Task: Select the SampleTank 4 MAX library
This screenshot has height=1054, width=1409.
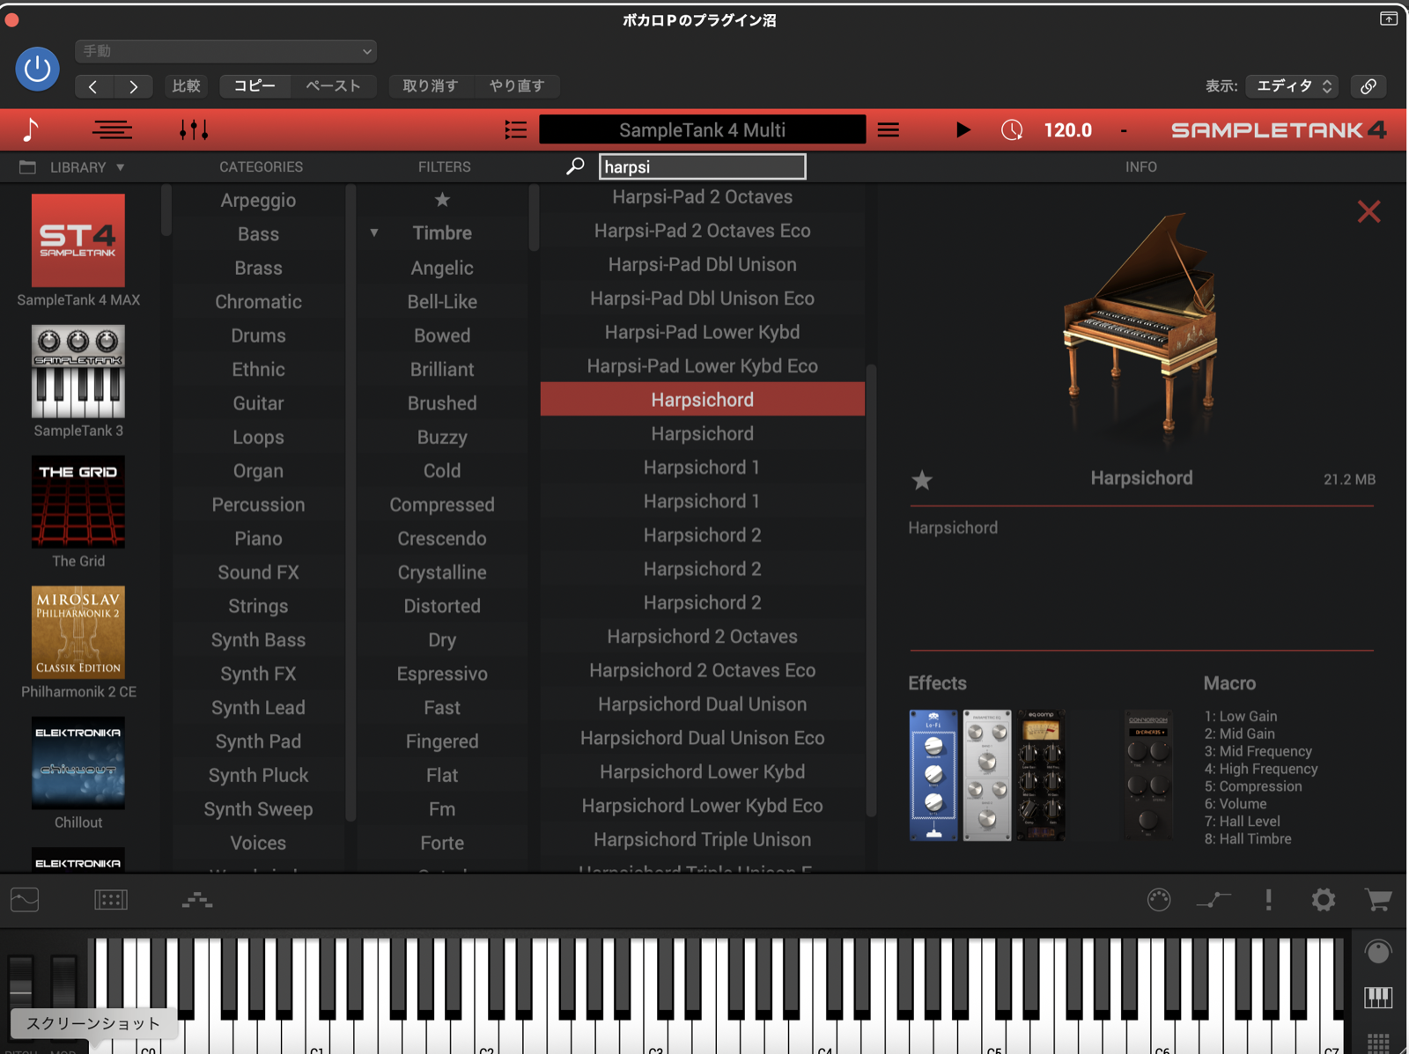Action: tap(78, 251)
